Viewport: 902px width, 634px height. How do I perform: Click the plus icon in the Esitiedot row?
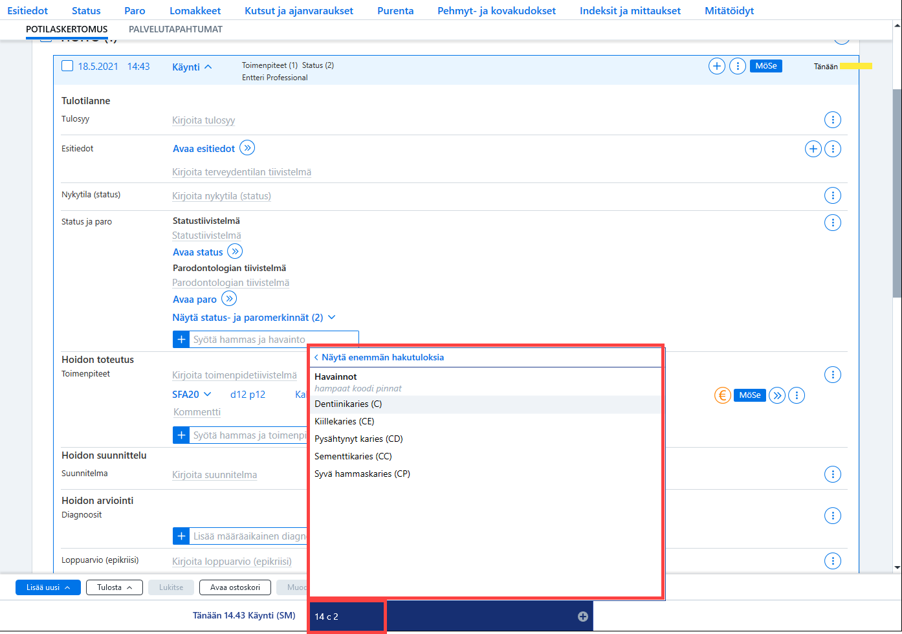[813, 149]
